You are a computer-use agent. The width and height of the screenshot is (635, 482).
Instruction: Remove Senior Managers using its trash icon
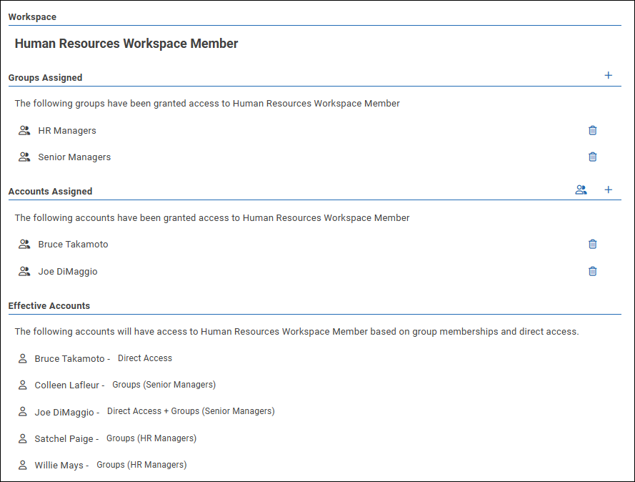click(x=592, y=157)
